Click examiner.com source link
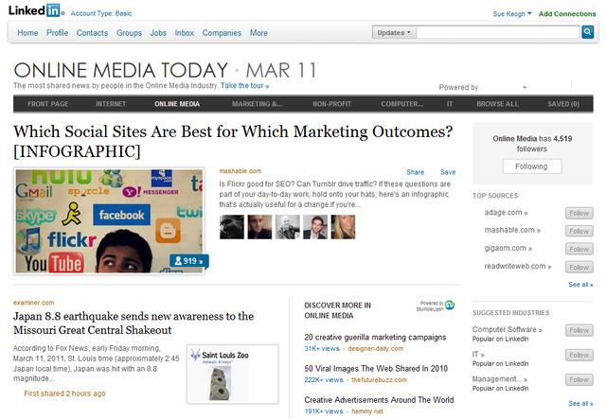Viewport: 606px width, 419px height. point(34,303)
